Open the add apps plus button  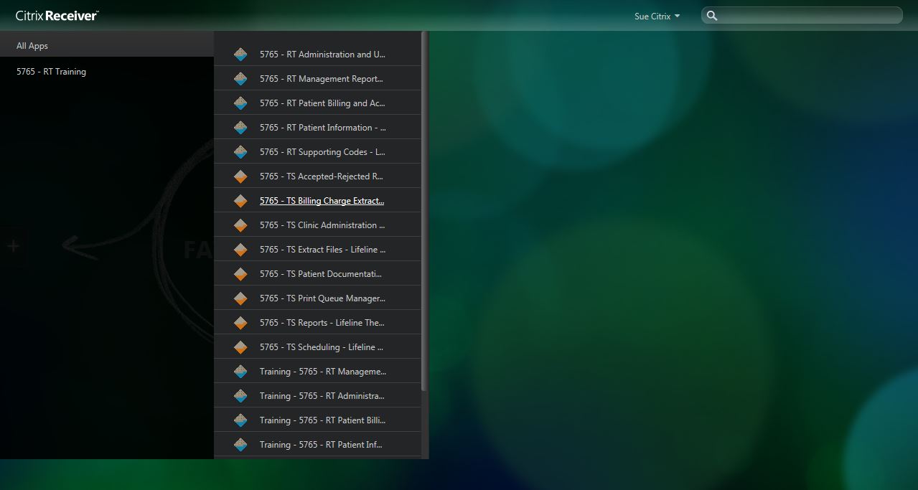(12, 247)
